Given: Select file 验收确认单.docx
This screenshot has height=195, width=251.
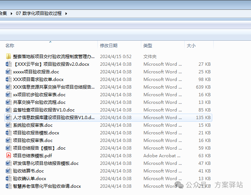Looking at the screenshot, I should tap(29, 178).
